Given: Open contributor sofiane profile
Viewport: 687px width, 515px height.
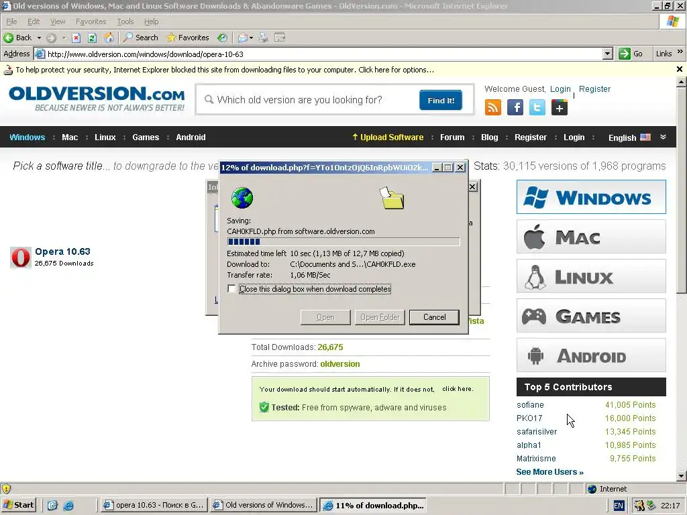Looking at the screenshot, I should [x=530, y=405].
